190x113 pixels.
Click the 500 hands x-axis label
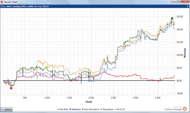[x=25, y=98]
